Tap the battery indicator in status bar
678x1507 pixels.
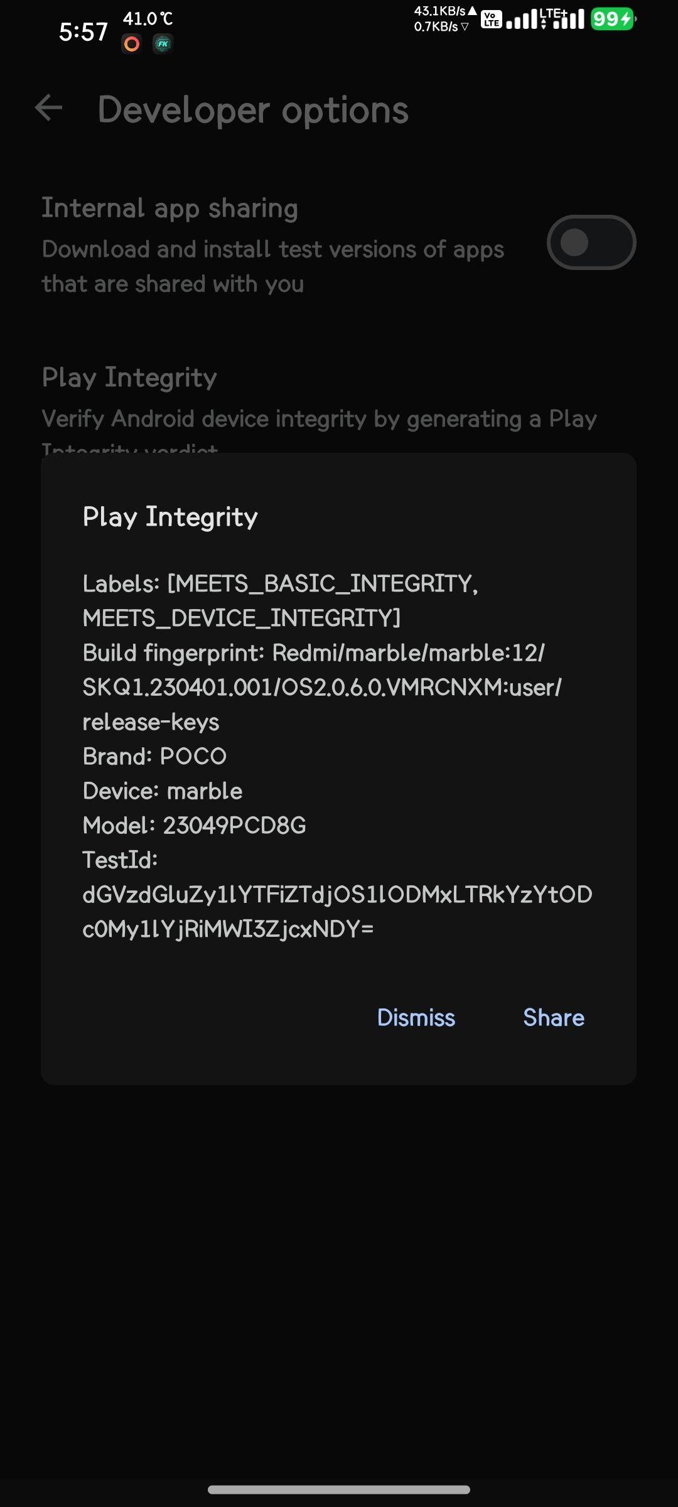pyautogui.click(x=613, y=19)
